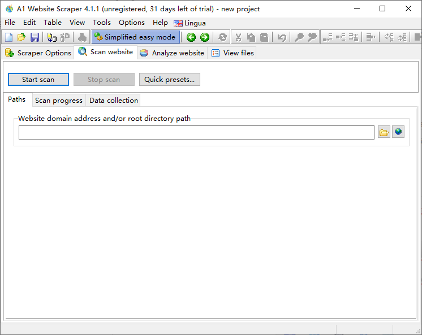Image resolution: width=422 pixels, height=335 pixels.
Task: Click the browse folder icon beside the path field
Action: point(384,132)
